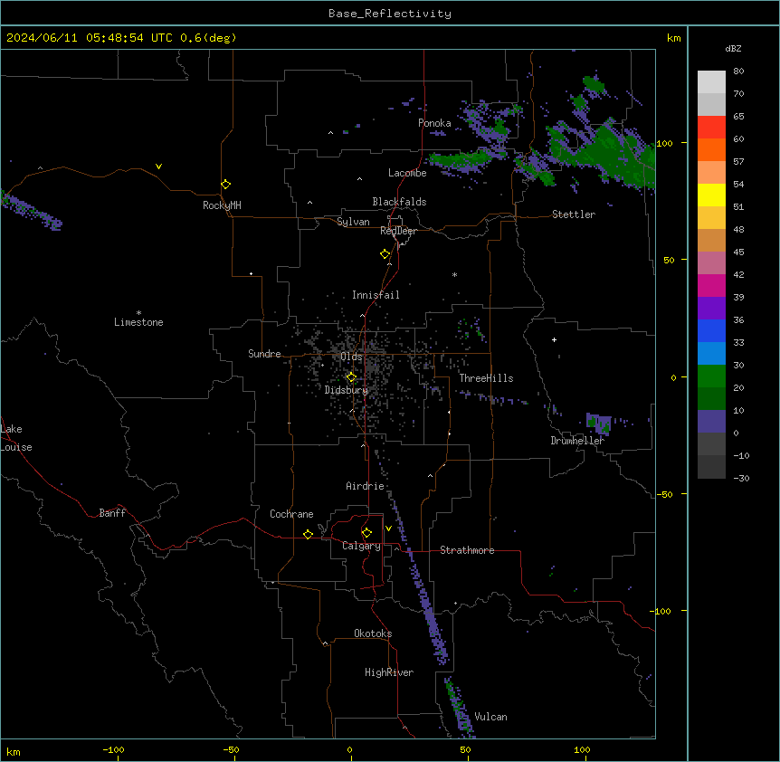780x762 pixels.
Task: Click the green 30 dBZ legend swatch
Action: click(x=711, y=376)
